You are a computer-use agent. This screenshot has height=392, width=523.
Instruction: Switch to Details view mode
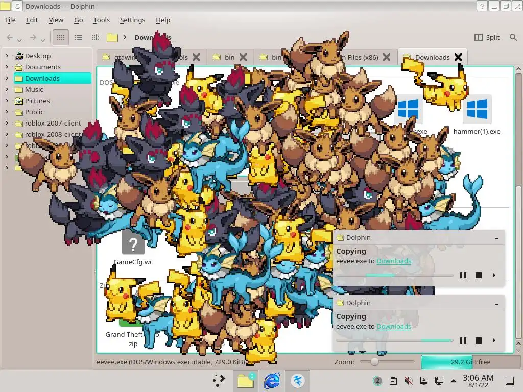pos(95,37)
